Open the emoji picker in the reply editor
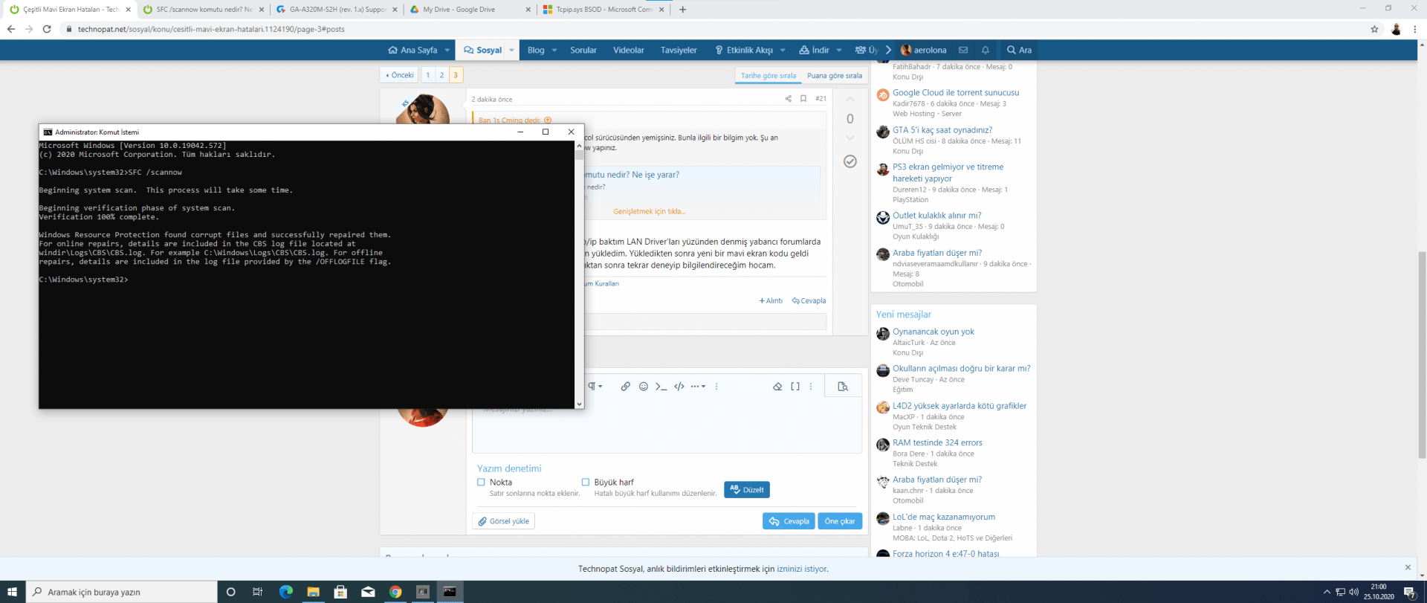This screenshot has width=1427, height=603. [x=644, y=387]
